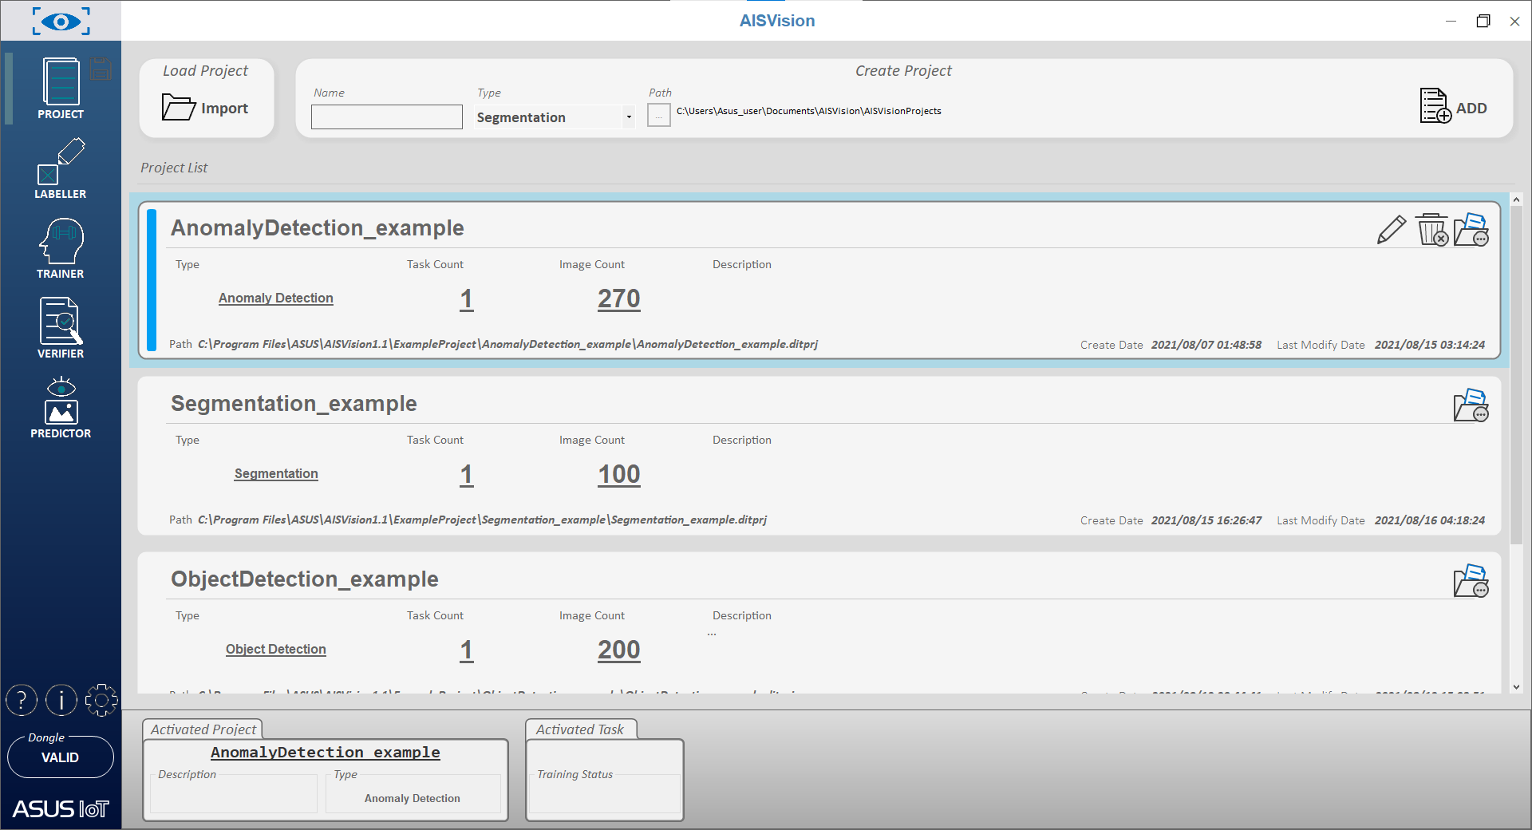Open the Predictor module
1532x830 pixels.
(61, 408)
